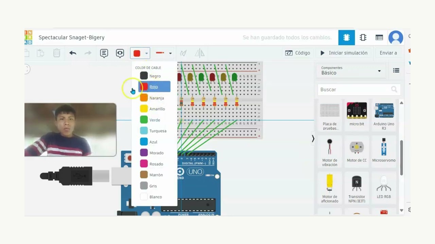Redo the action arrow

click(x=88, y=53)
